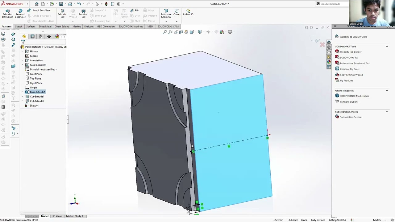Select the Revolved Cut tool
The image size is (395, 222).
[x=83, y=13]
